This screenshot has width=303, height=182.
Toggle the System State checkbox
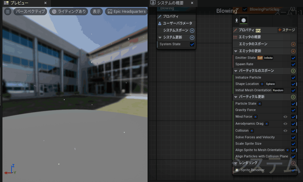[192, 44]
